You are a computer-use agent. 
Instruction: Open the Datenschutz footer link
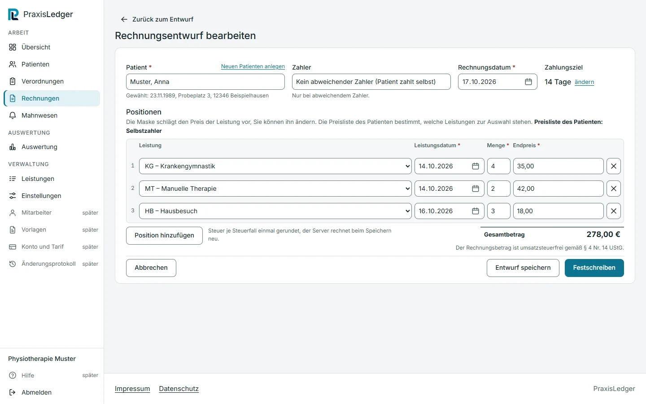[179, 389]
